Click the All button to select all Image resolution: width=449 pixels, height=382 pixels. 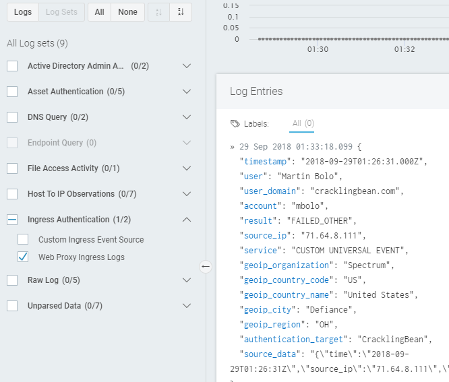click(99, 12)
